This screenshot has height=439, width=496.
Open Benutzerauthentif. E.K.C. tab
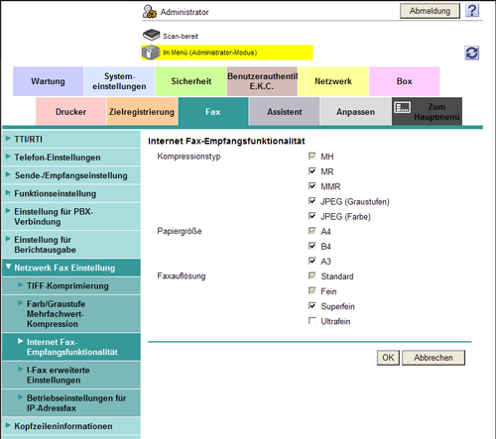[x=262, y=81]
